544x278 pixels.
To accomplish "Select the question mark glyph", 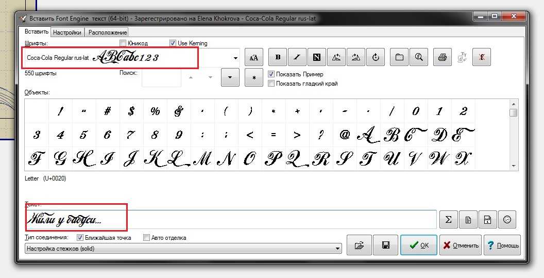I will coord(321,135).
